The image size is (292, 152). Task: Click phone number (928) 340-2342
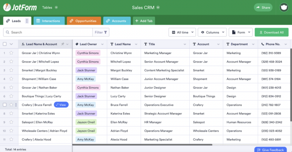272,122
